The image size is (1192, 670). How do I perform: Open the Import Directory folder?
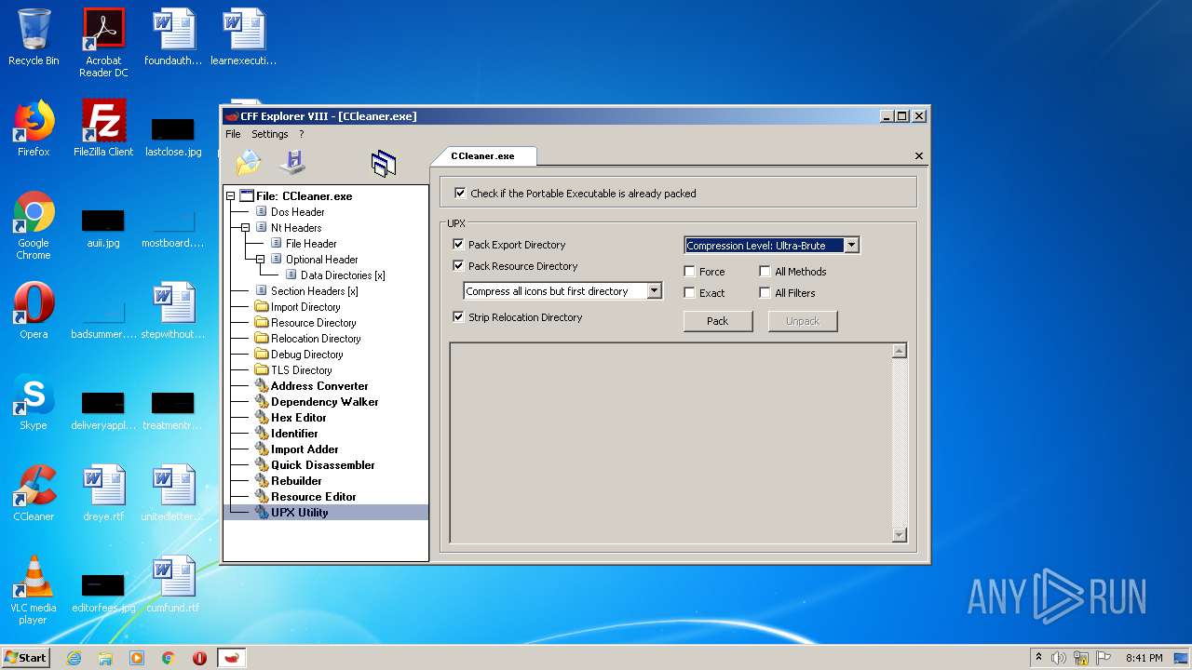pos(305,307)
